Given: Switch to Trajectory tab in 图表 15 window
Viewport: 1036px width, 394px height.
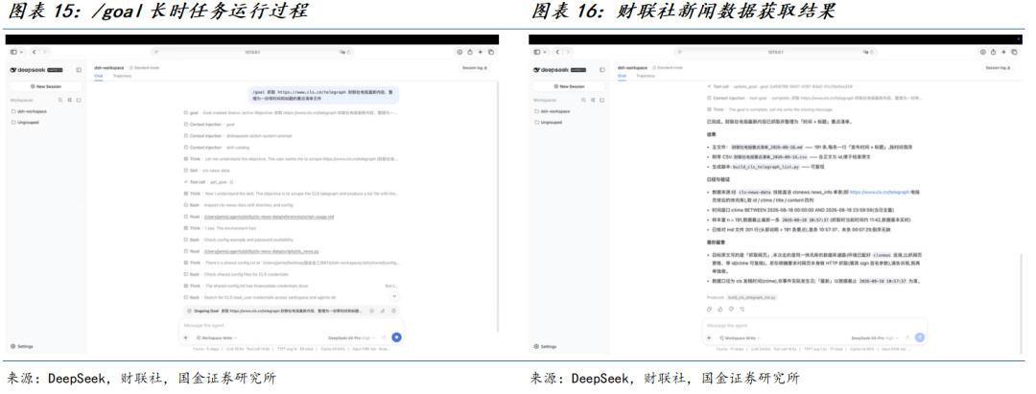Looking at the screenshot, I should (122, 76).
